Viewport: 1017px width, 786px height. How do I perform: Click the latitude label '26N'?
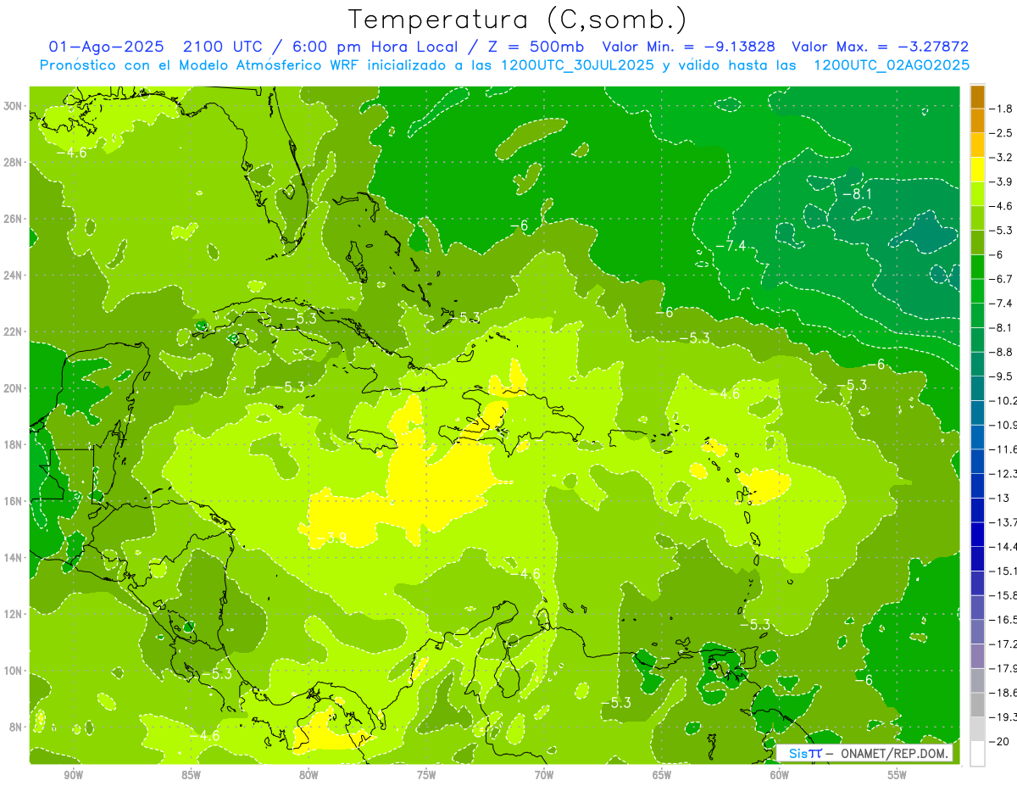[14, 219]
